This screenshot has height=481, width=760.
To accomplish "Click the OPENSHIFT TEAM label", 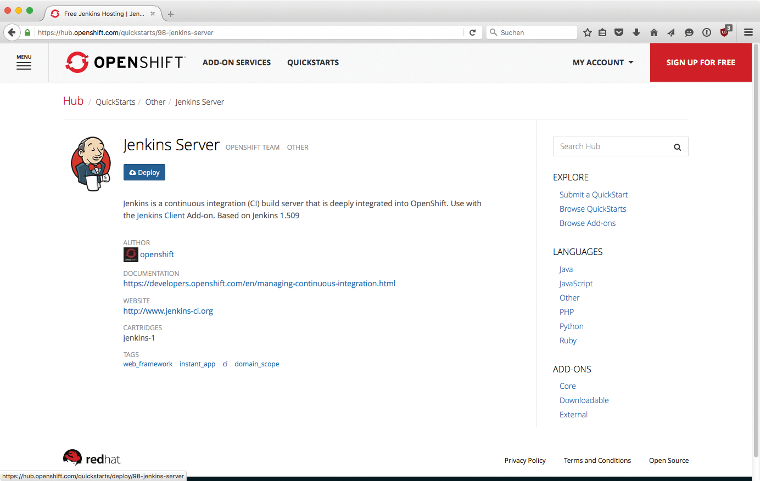I will (253, 148).
